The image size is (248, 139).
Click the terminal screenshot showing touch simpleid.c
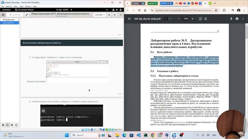click(72, 115)
